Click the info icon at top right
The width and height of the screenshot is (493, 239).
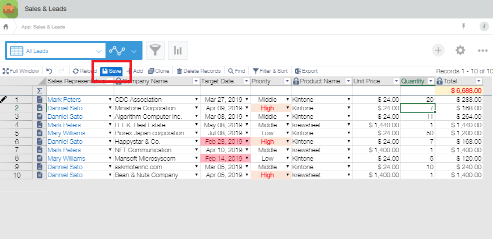(x=483, y=26)
